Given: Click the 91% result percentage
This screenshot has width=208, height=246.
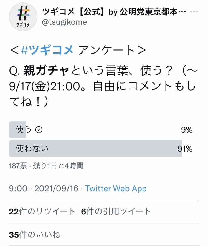Looking at the screenshot, I should point(185,149).
